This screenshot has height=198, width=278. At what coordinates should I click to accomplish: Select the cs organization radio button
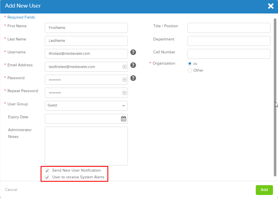190,63
